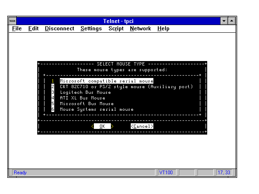Click the VT100 terminal type status field
Screen dimensions: 259x194
[x=166, y=173]
